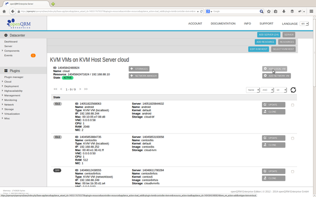This screenshot has width=316, height=197.
Task: Reload the page using the refresh icon
Action: 201,12
